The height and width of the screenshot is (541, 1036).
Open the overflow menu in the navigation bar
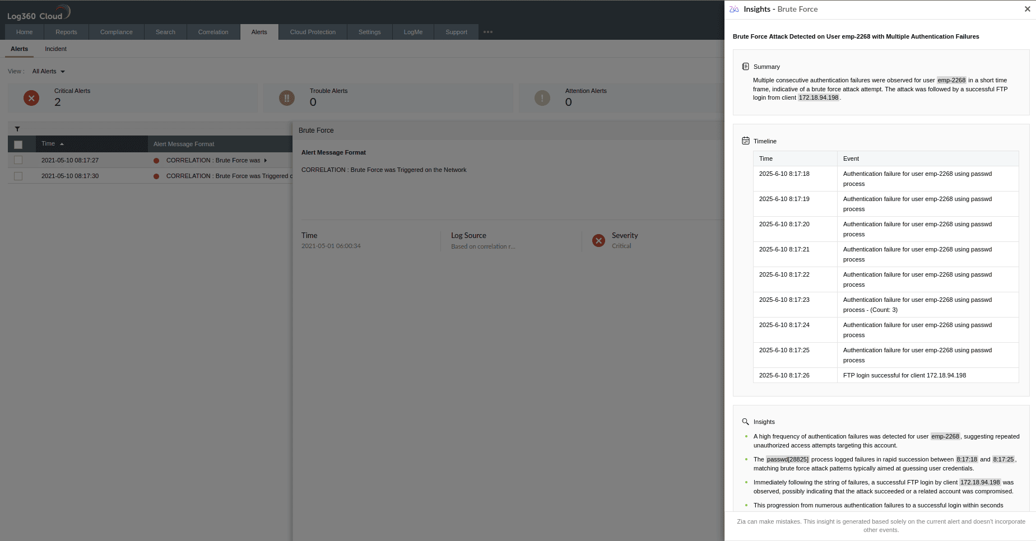[487, 32]
